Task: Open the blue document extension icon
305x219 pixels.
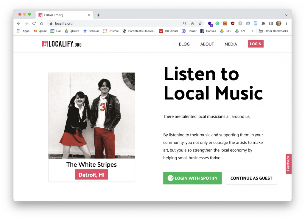Action: [256, 23]
